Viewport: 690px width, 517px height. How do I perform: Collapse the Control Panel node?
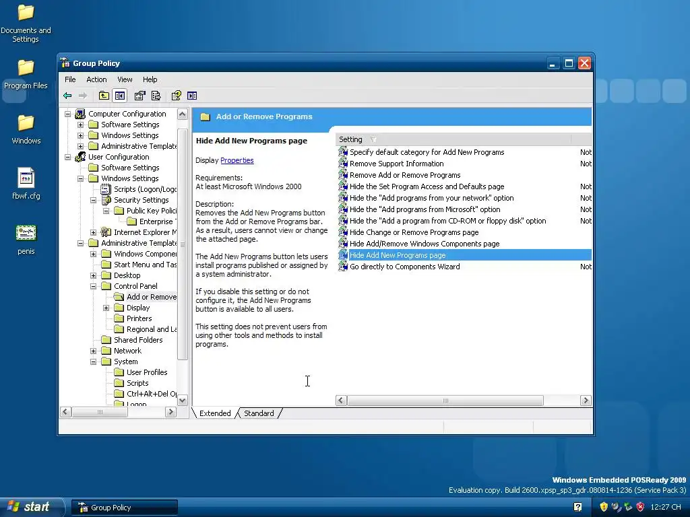pyautogui.click(x=93, y=286)
